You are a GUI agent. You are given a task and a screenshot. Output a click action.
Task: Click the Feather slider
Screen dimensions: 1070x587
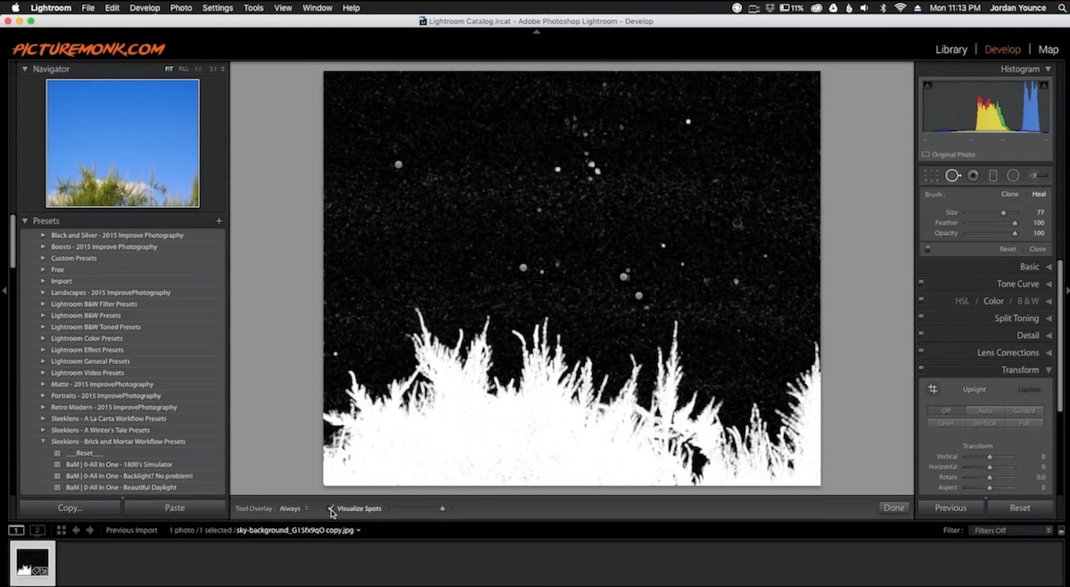[989, 223]
